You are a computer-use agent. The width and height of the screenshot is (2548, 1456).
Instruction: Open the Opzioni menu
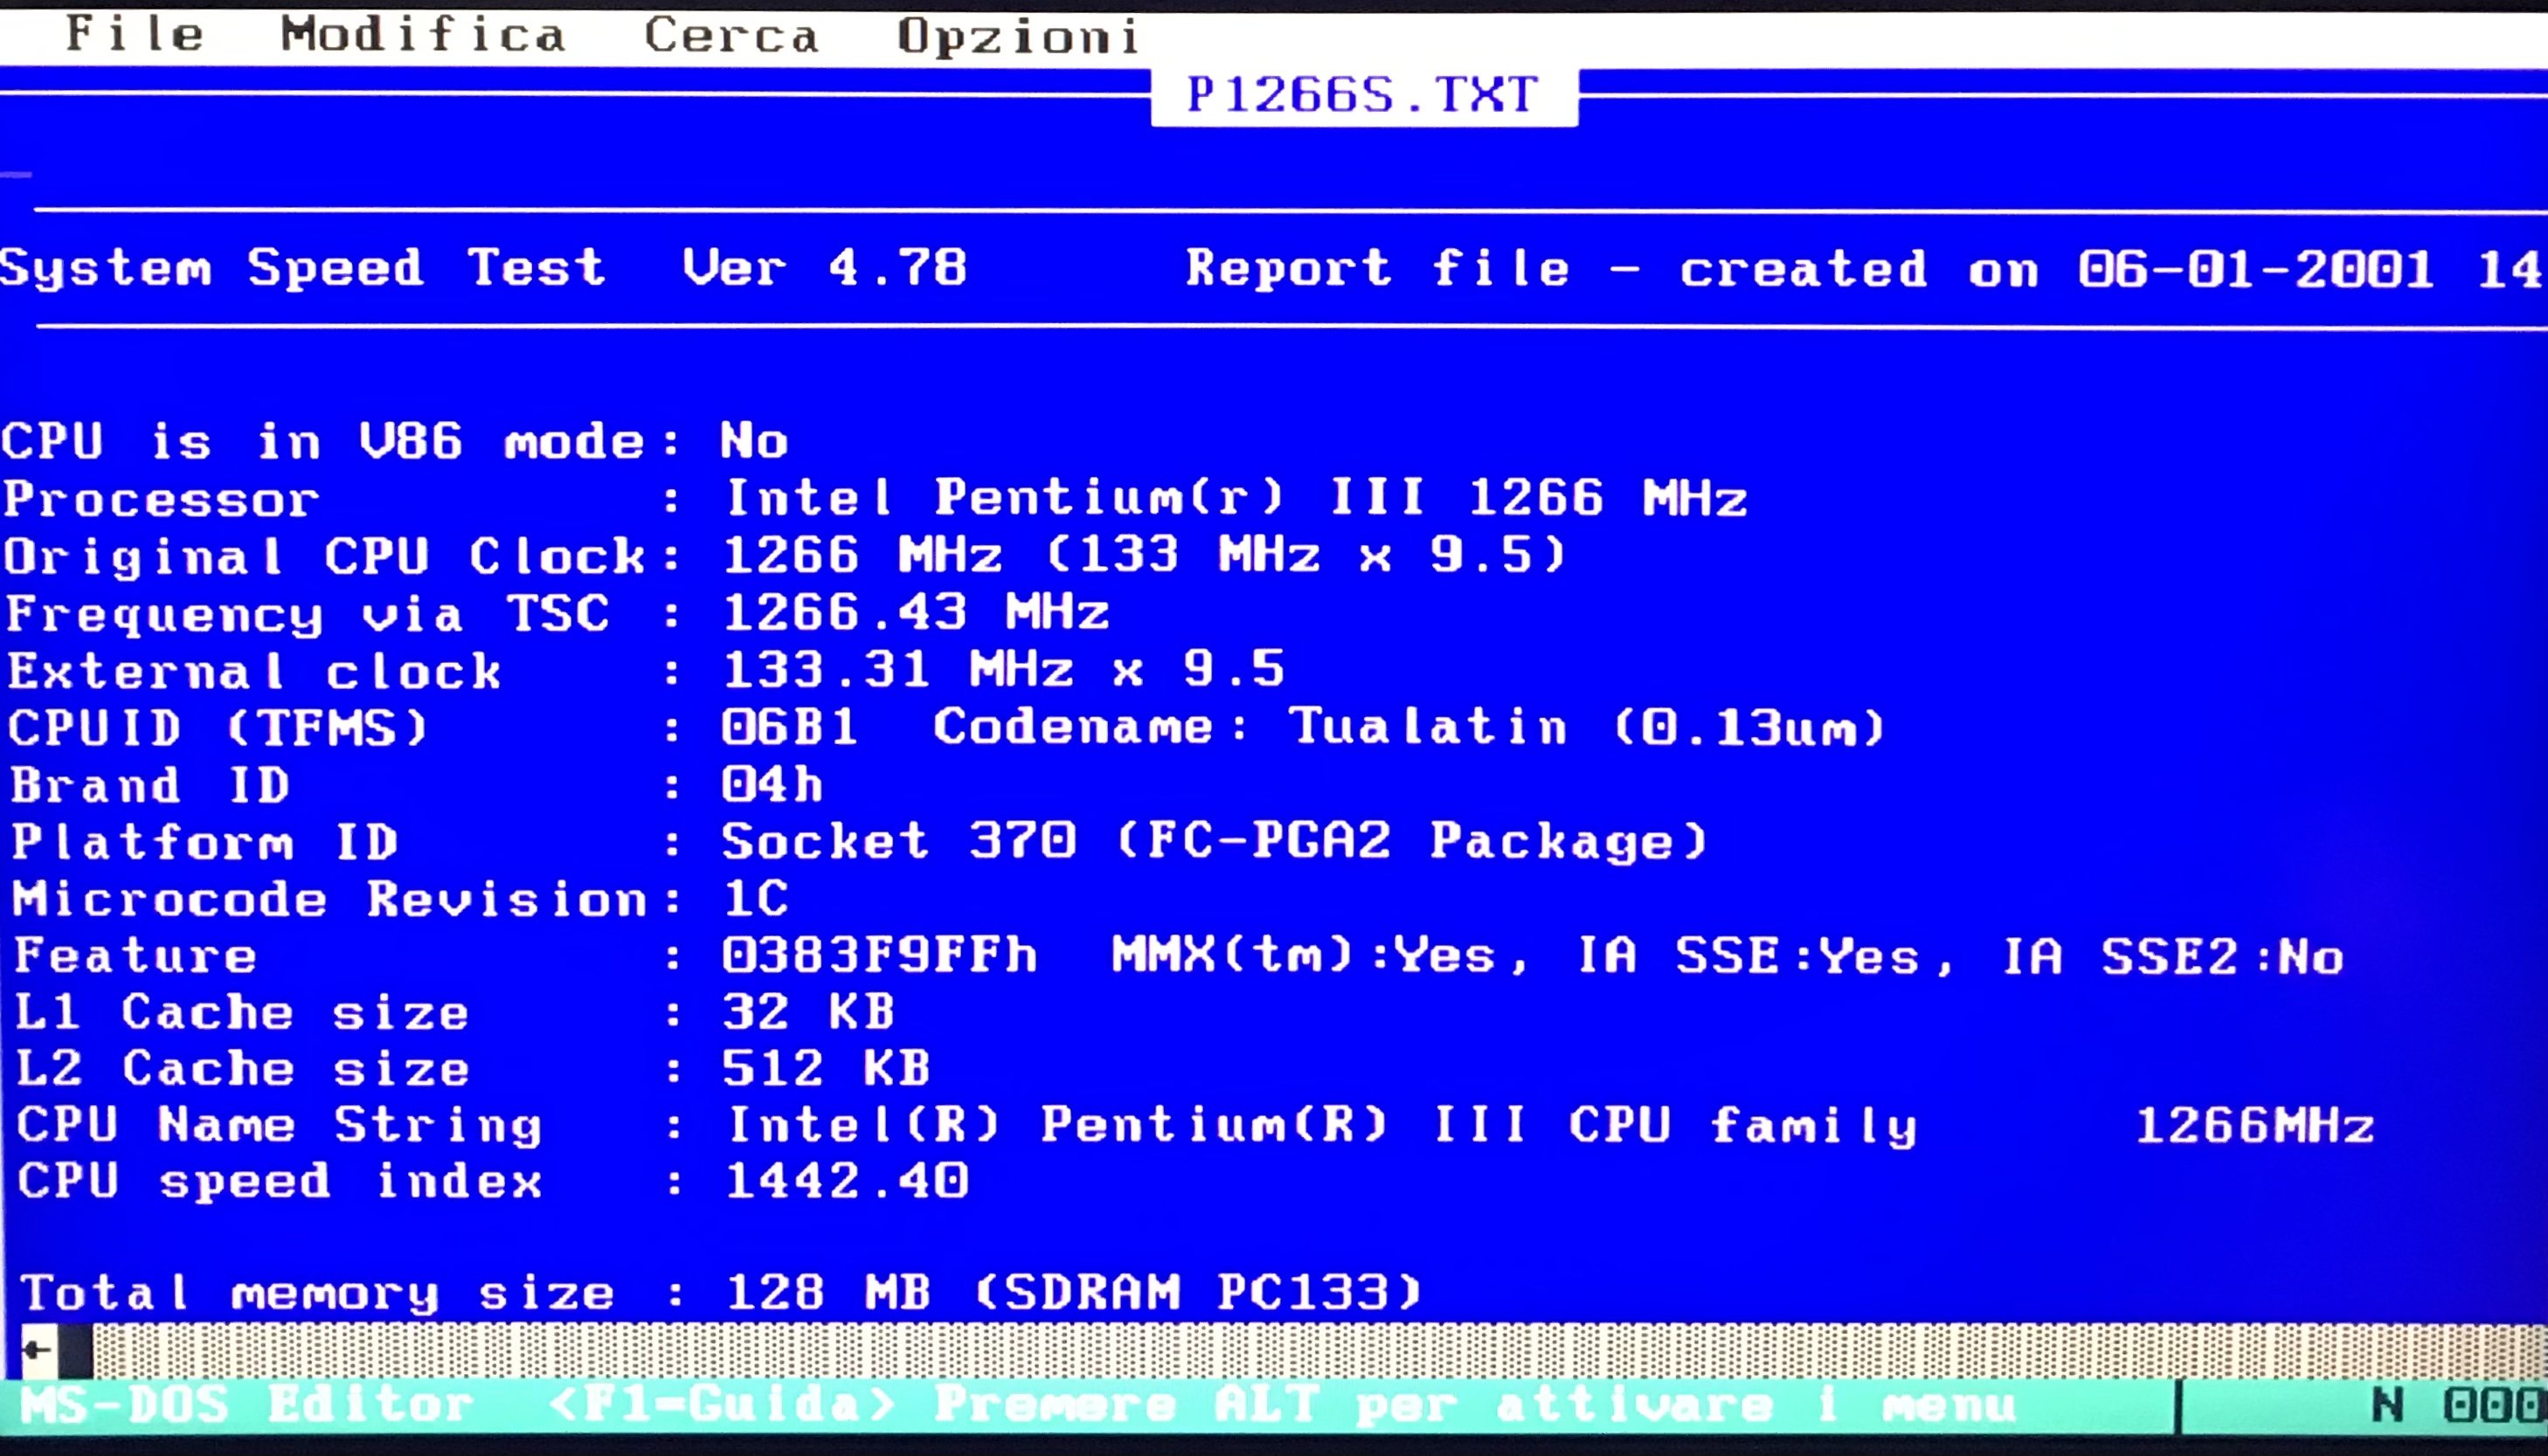1016,37
